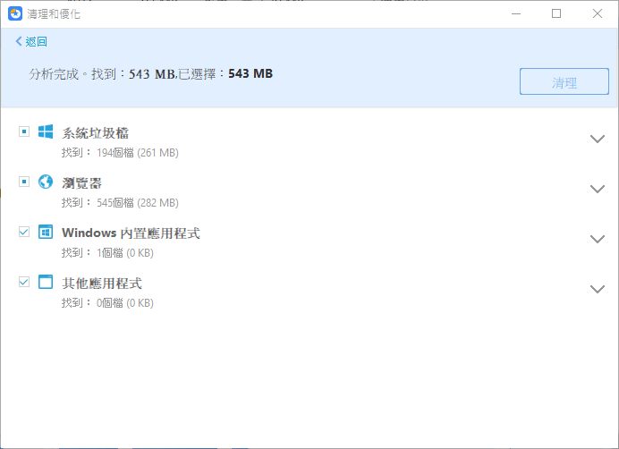Click the globe icon beside 瀏覽器

(x=46, y=182)
